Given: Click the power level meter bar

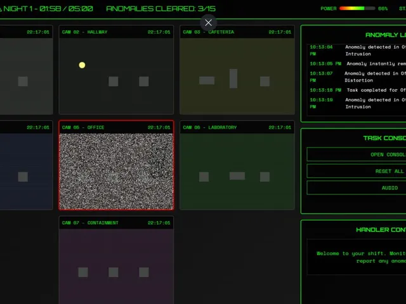Looking at the screenshot, I should click(x=357, y=8).
